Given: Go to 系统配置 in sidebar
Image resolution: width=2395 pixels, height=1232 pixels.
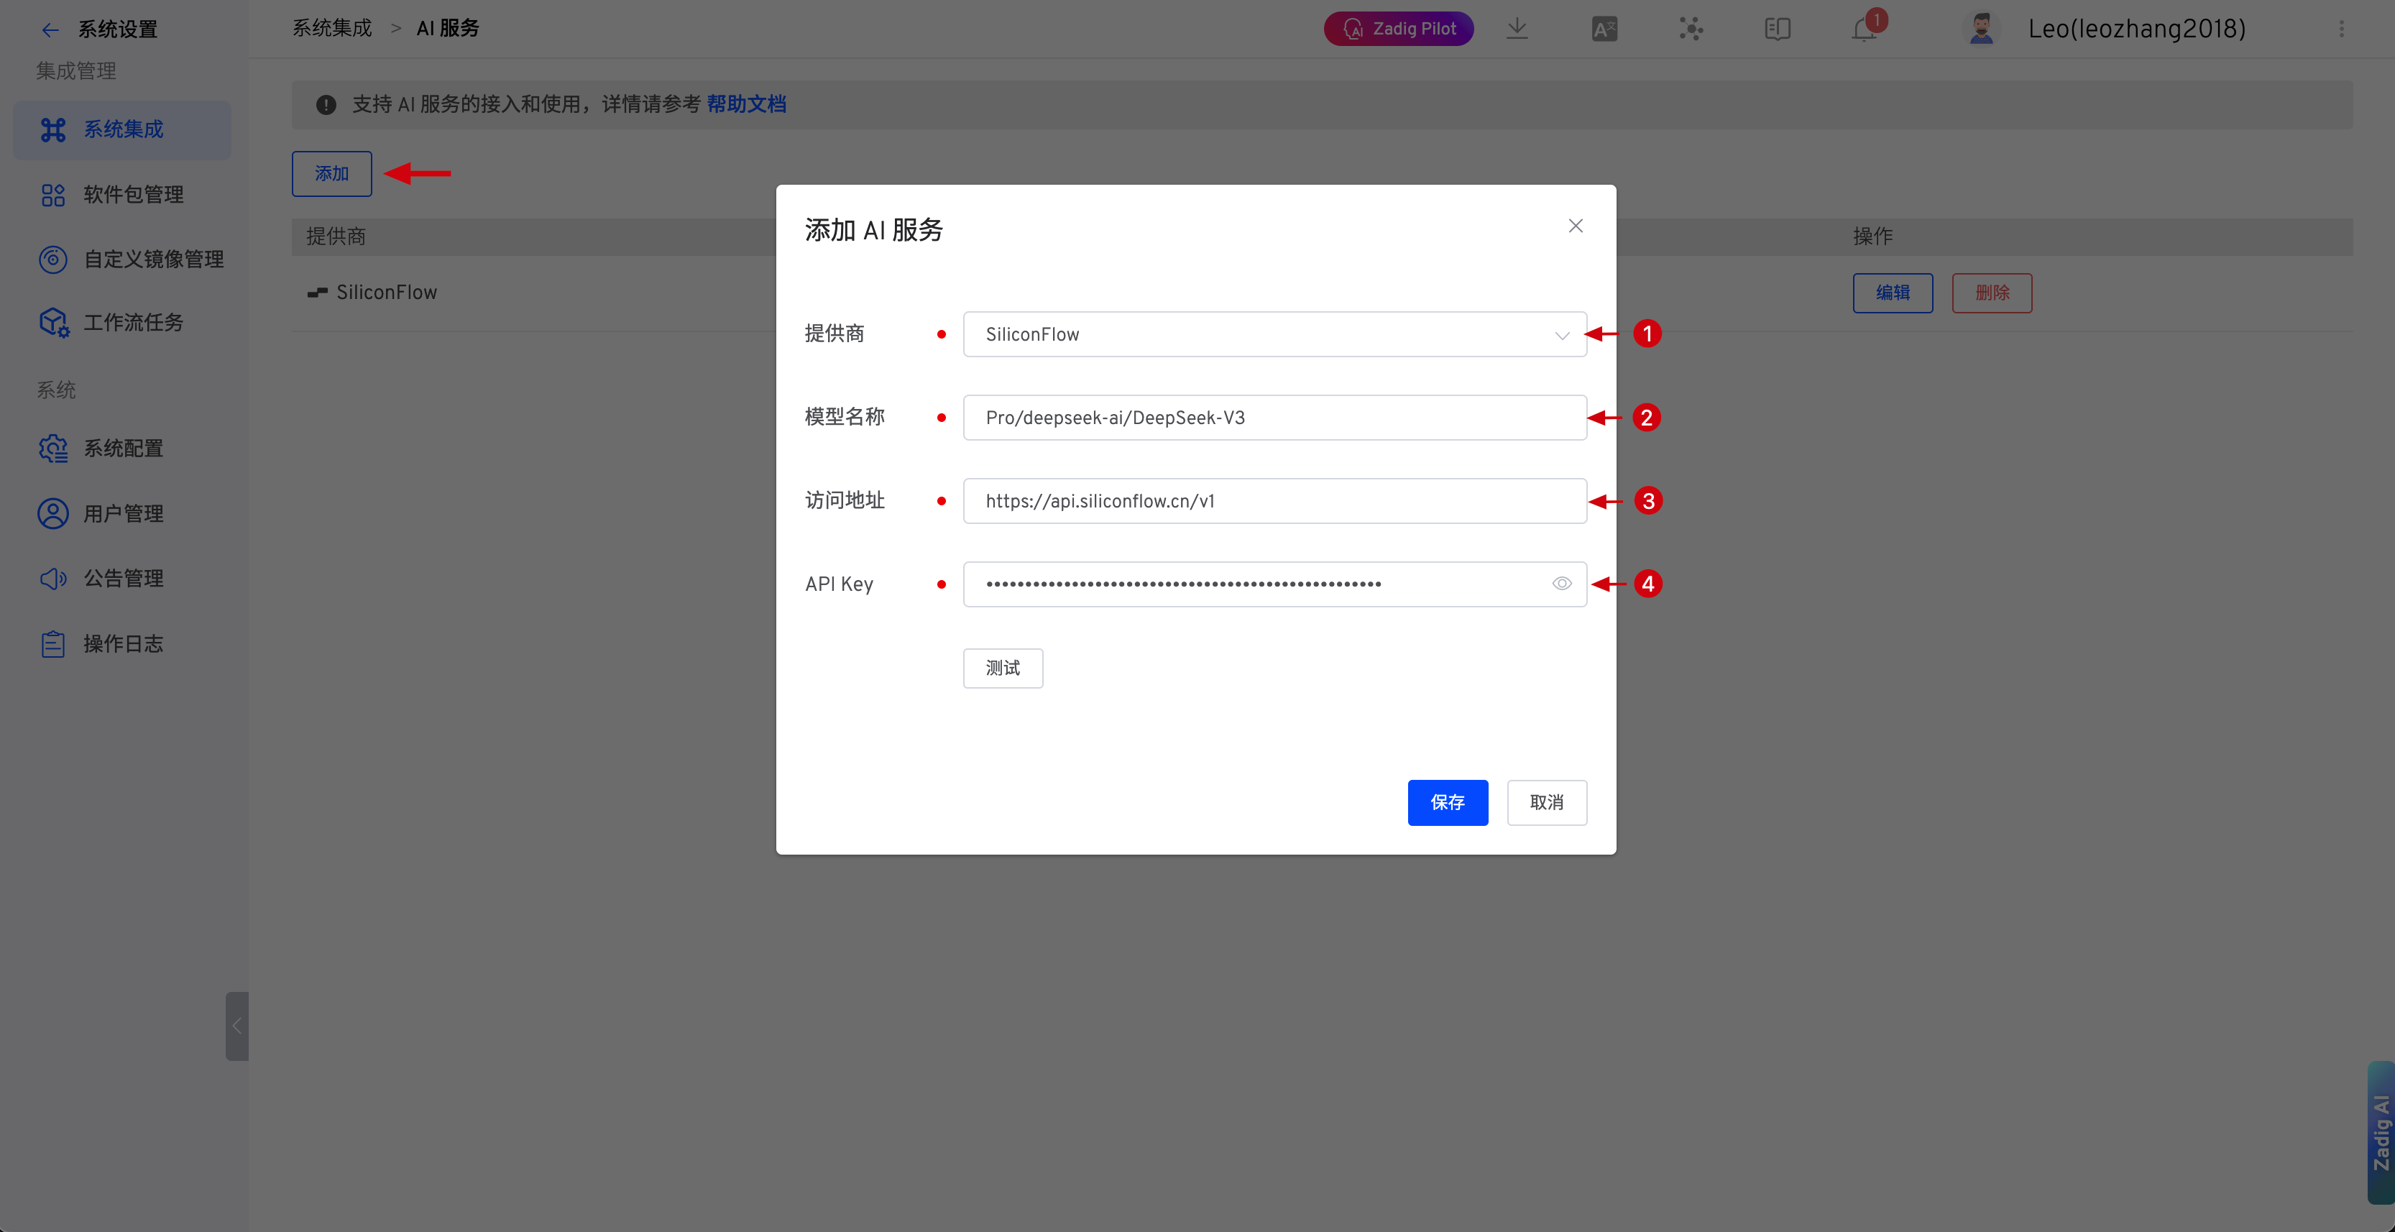Looking at the screenshot, I should pos(123,449).
